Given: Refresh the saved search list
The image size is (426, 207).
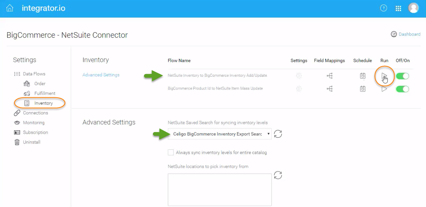Looking at the screenshot, I should tap(278, 134).
